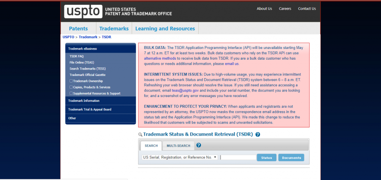
Task: Open TSDR FAQ sidebar link
Action: coord(77,56)
